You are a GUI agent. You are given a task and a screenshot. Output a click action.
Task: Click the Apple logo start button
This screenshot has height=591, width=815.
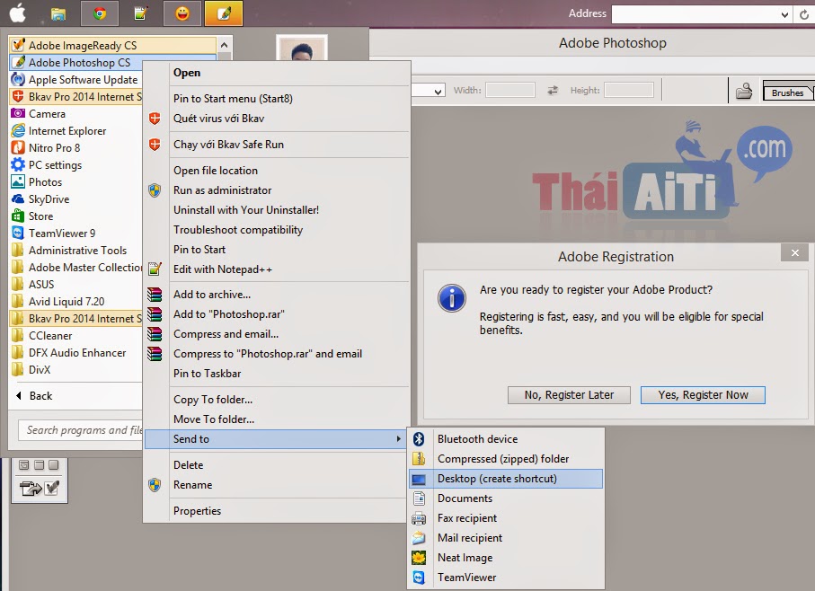point(17,13)
